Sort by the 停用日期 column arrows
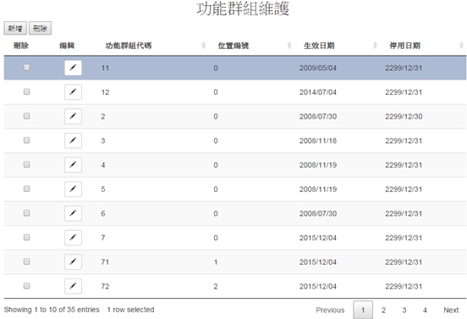Screen dimensions: 467x319 tap(461, 46)
